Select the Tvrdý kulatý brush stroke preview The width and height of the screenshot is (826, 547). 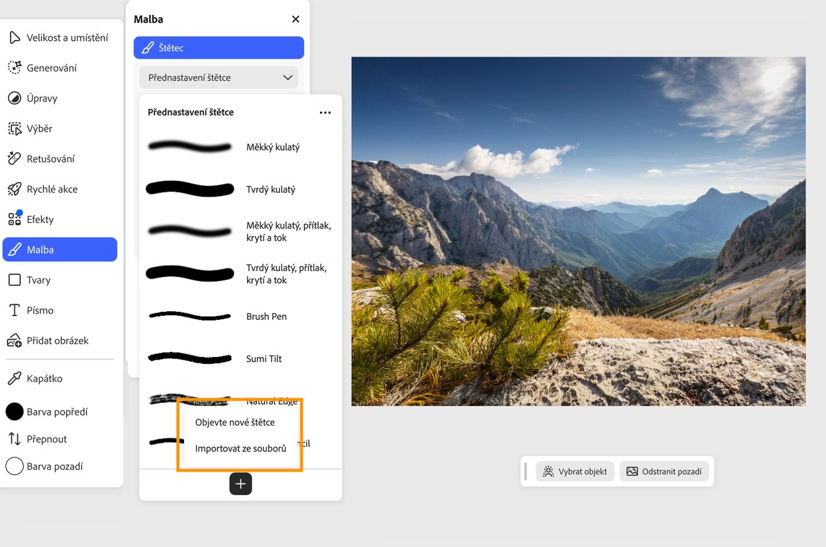[x=190, y=190]
